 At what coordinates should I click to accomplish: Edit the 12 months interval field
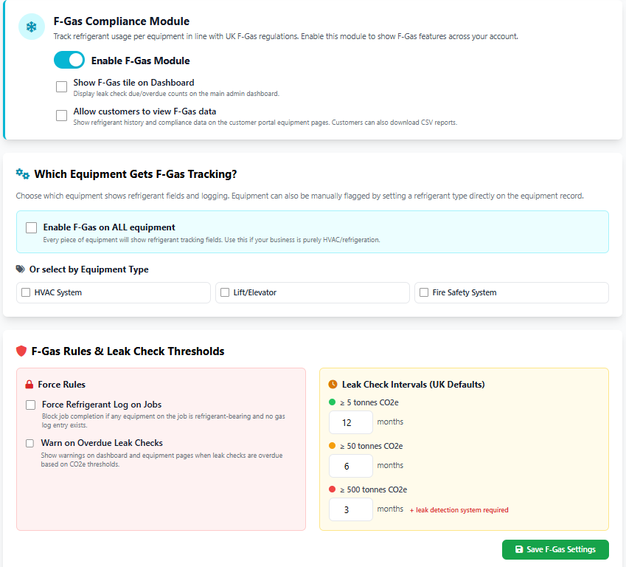coord(350,422)
